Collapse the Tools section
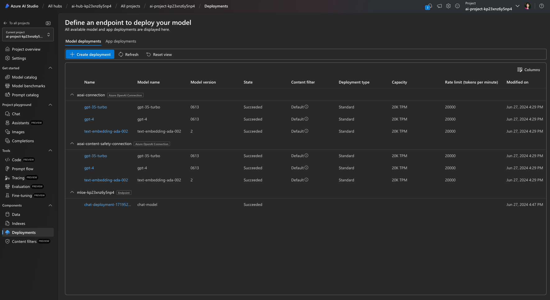 50,151
